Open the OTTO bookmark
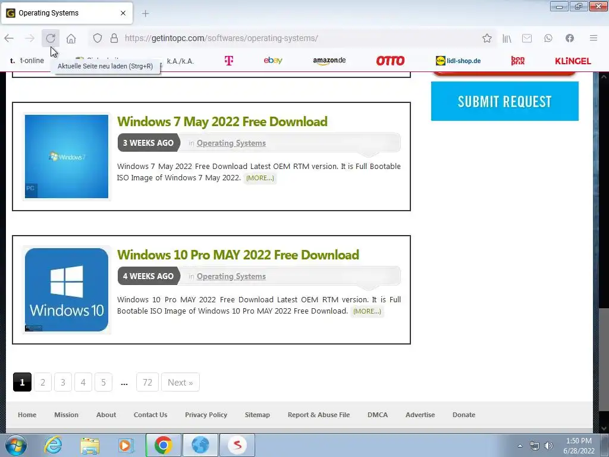The image size is (609, 457). tap(390, 61)
